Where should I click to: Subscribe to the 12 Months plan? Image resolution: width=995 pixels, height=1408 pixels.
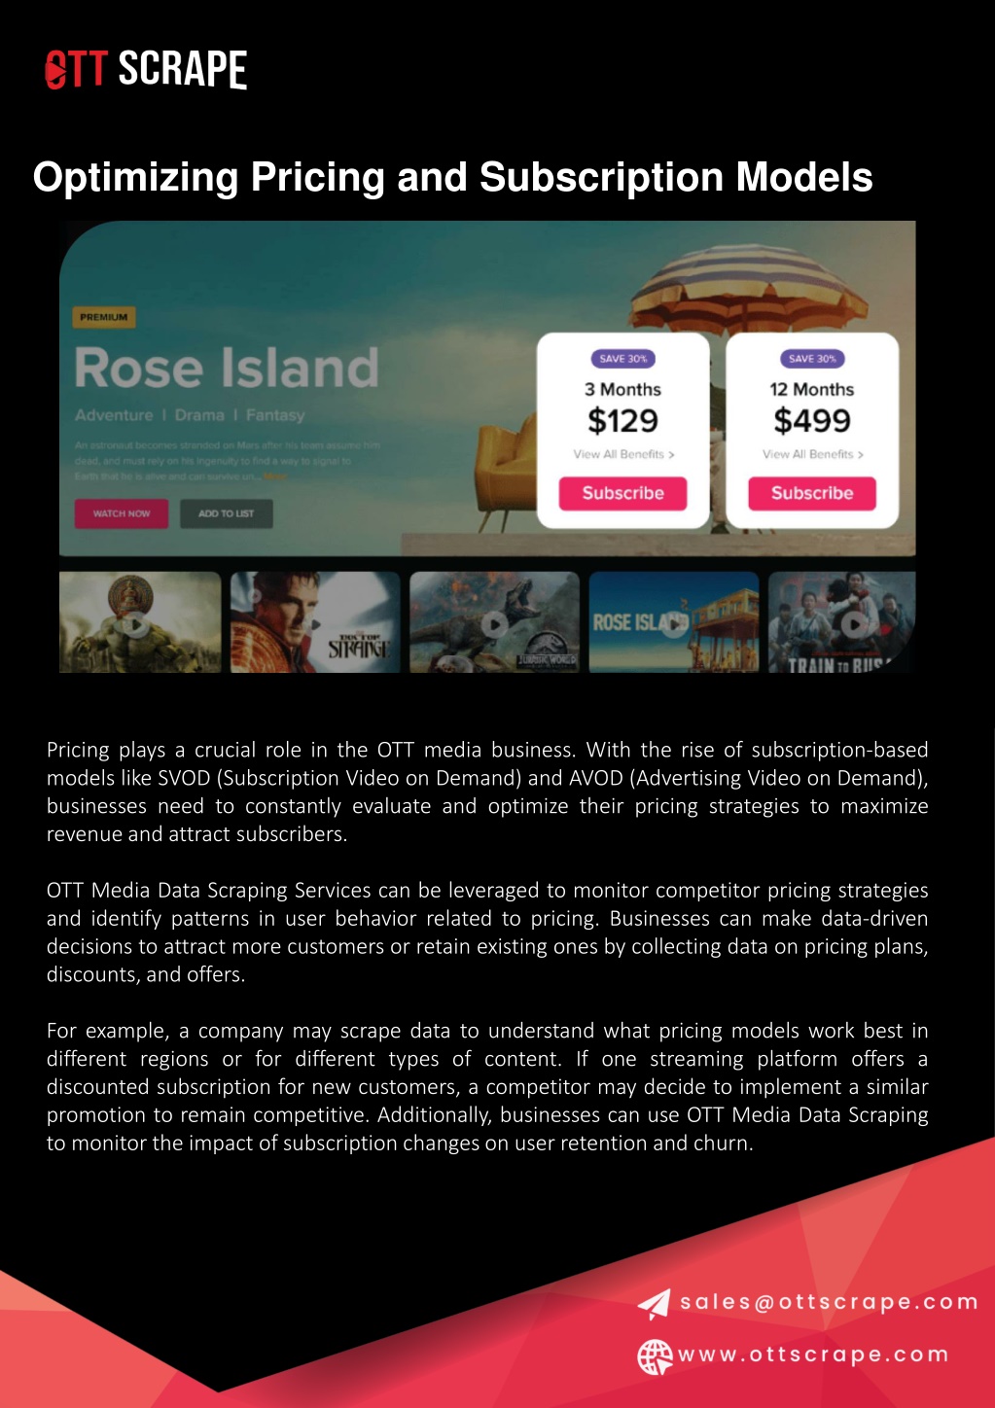pyautogui.click(x=812, y=493)
